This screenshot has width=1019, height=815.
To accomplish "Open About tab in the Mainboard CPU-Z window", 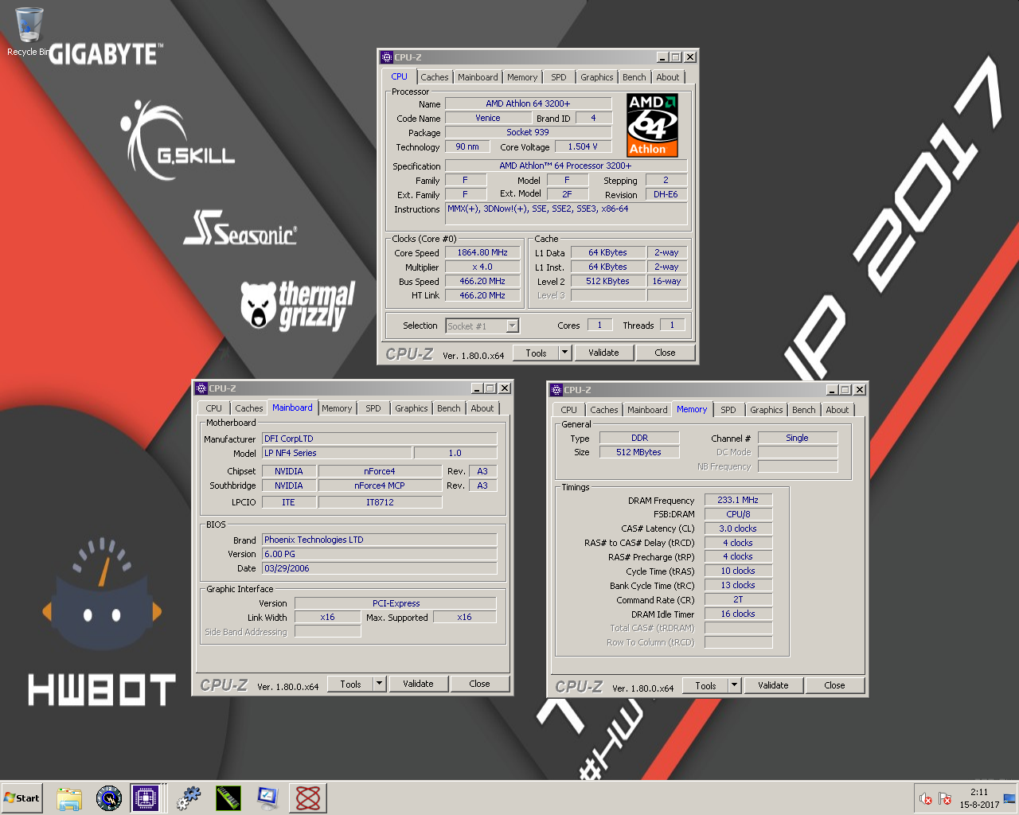I will pyautogui.click(x=482, y=408).
